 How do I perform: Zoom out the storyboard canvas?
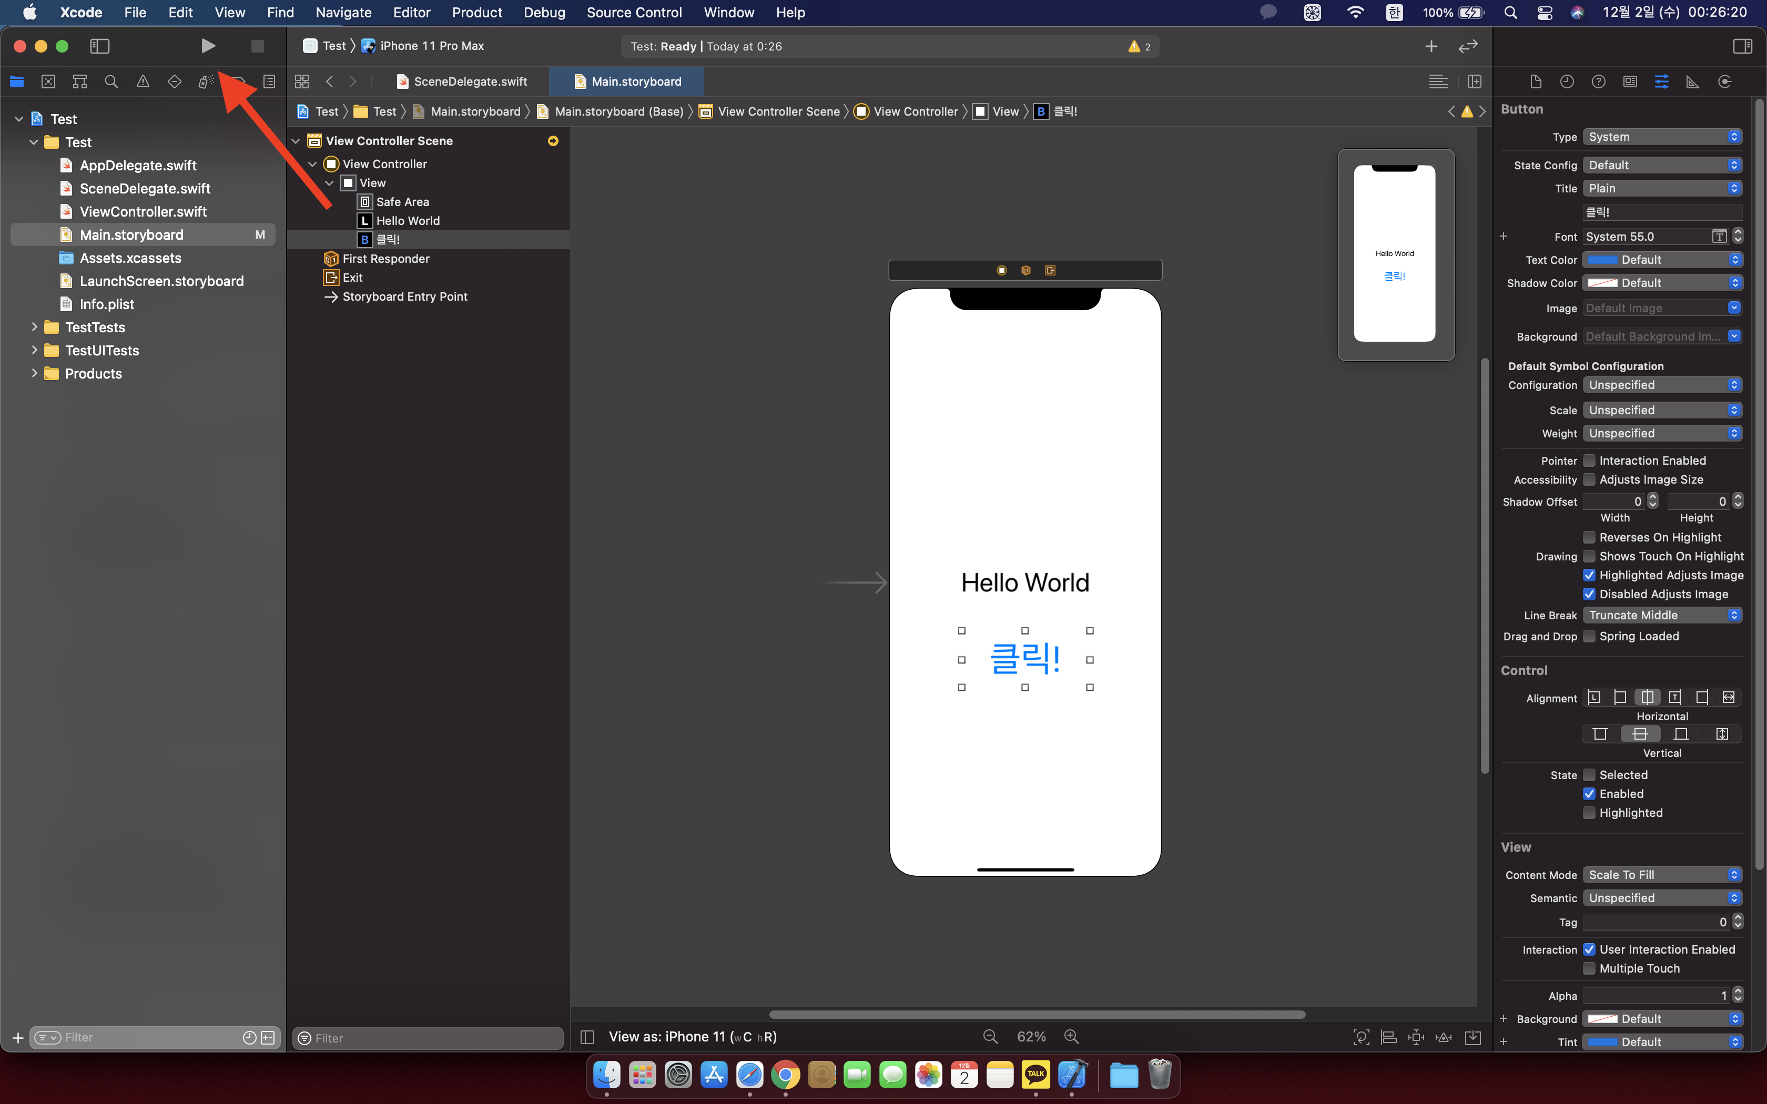pos(990,1036)
